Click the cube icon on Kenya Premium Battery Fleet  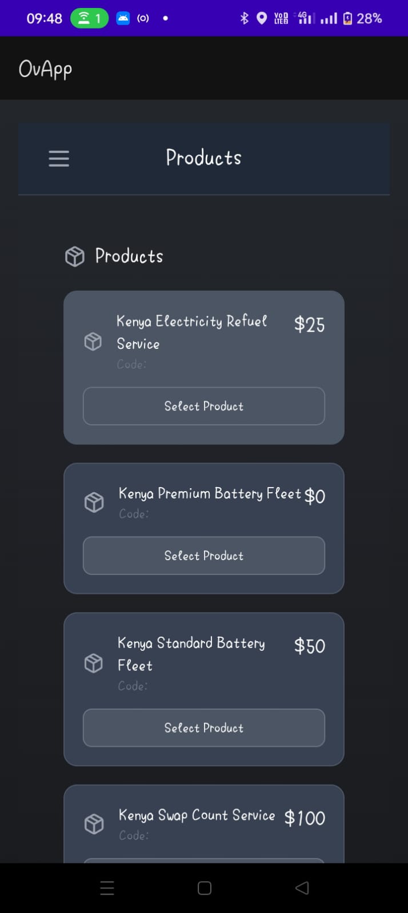(93, 501)
